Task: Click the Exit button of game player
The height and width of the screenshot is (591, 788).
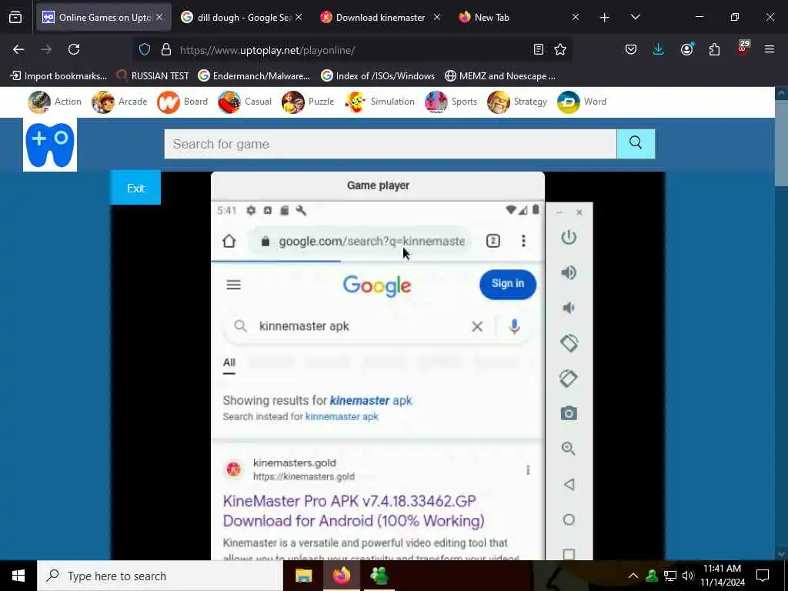Action: click(x=135, y=188)
